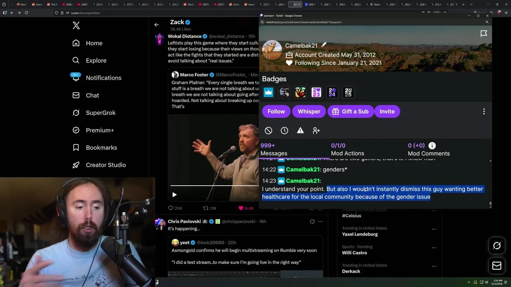Click the Home house icon
Image resolution: width=511 pixels, height=287 pixels.
(76, 43)
